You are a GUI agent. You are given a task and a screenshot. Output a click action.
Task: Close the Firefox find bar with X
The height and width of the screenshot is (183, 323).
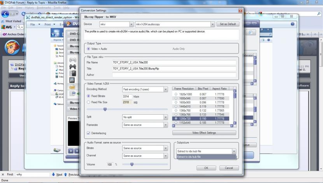(x=3, y=174)
